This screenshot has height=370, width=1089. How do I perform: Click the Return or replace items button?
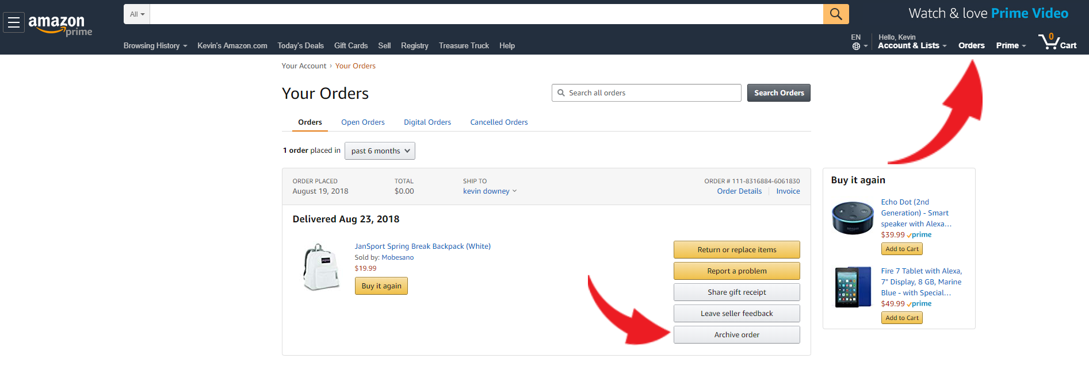click(x=737, y=250)
